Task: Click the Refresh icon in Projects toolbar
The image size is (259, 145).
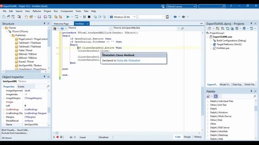Action: coord(227,29)
